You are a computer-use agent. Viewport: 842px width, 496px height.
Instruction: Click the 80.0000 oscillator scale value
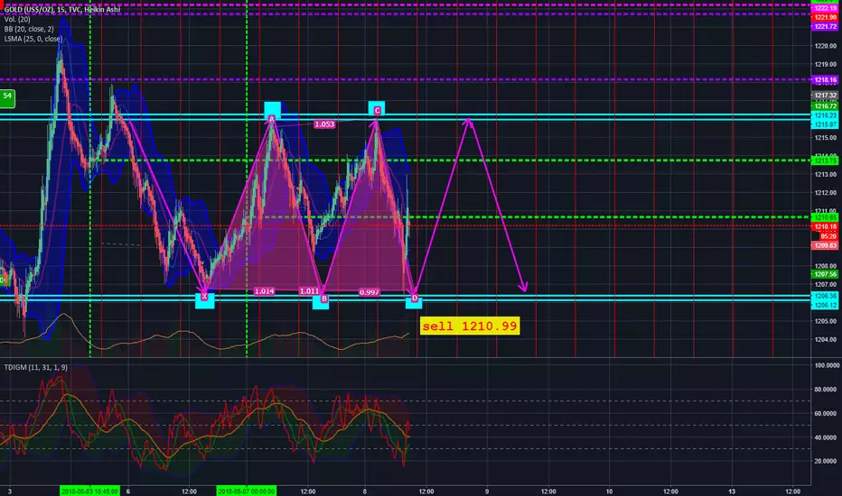[x=827, y=390]
